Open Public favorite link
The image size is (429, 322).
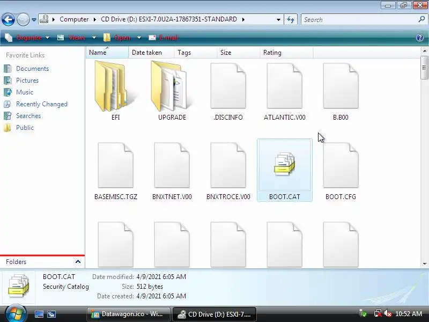pos(25,128)
